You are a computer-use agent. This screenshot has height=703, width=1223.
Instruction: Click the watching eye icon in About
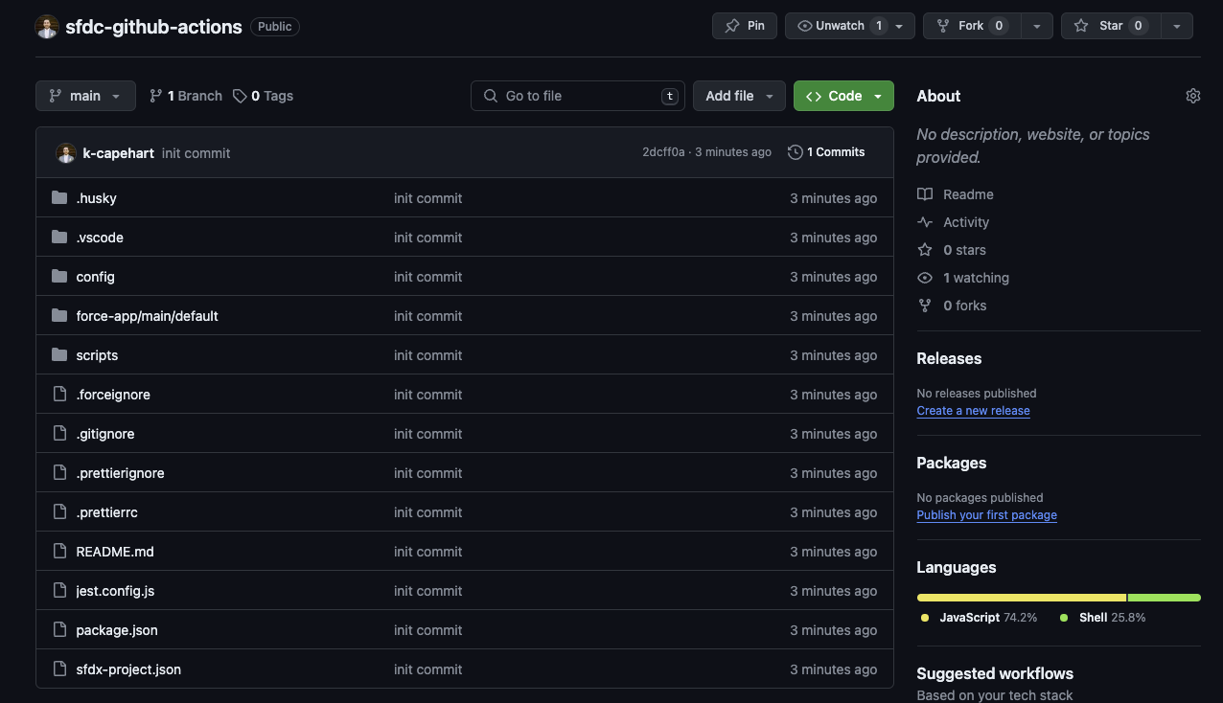pyautogui.click(x=924, y=278)
